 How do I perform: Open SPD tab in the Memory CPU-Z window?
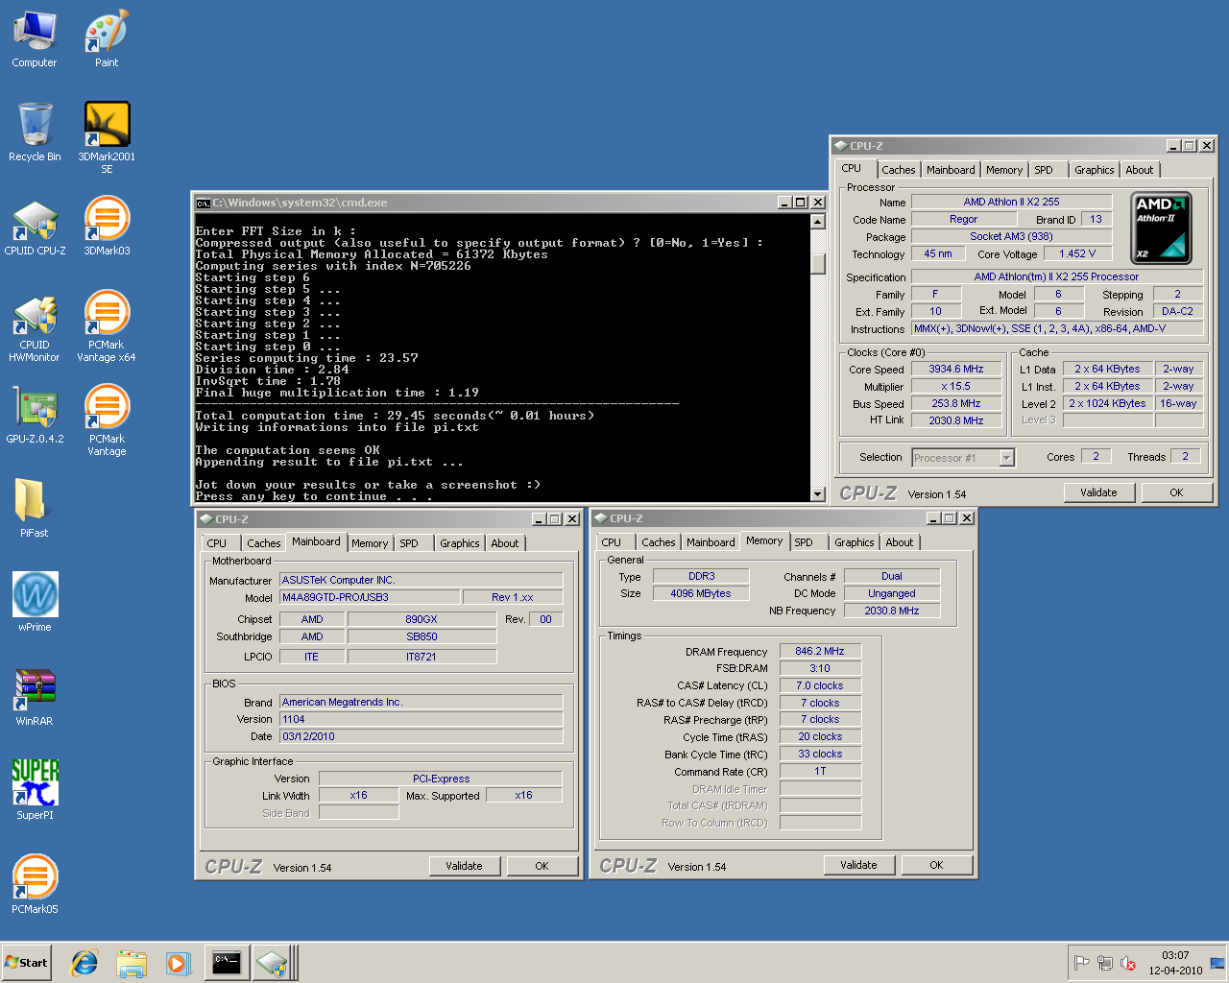804,542
